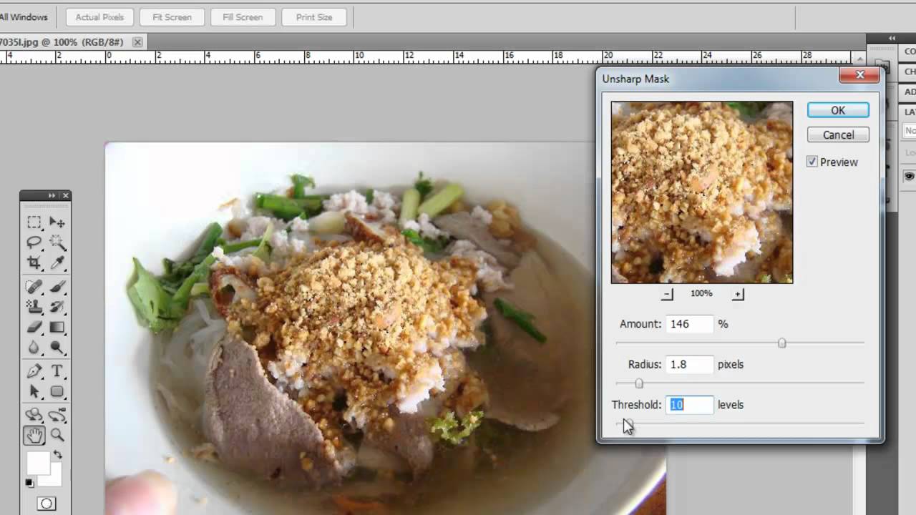Viewport: 916px width, 515px height.
Task: Select the Blur tool
Action: click(34, 348)
